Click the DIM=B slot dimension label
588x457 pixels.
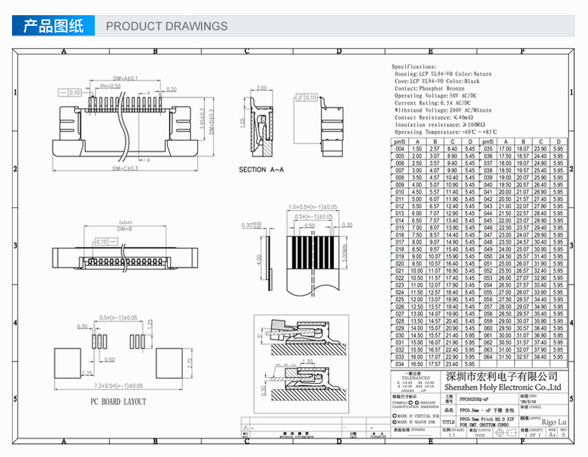point(125,229)
